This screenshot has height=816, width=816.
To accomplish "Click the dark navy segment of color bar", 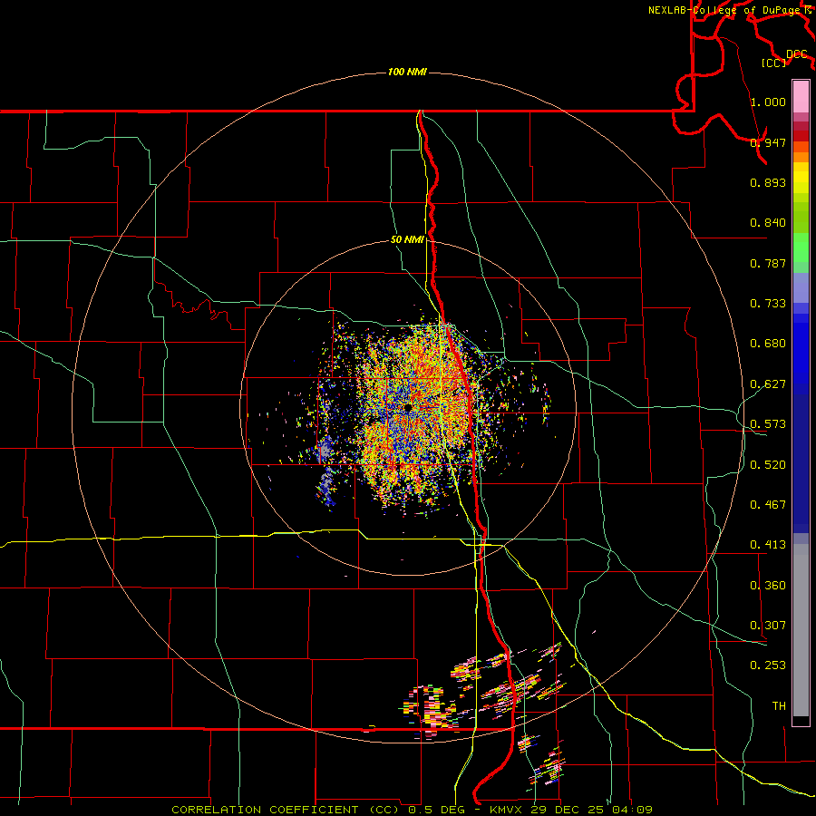I will click(x=801, y=463).
